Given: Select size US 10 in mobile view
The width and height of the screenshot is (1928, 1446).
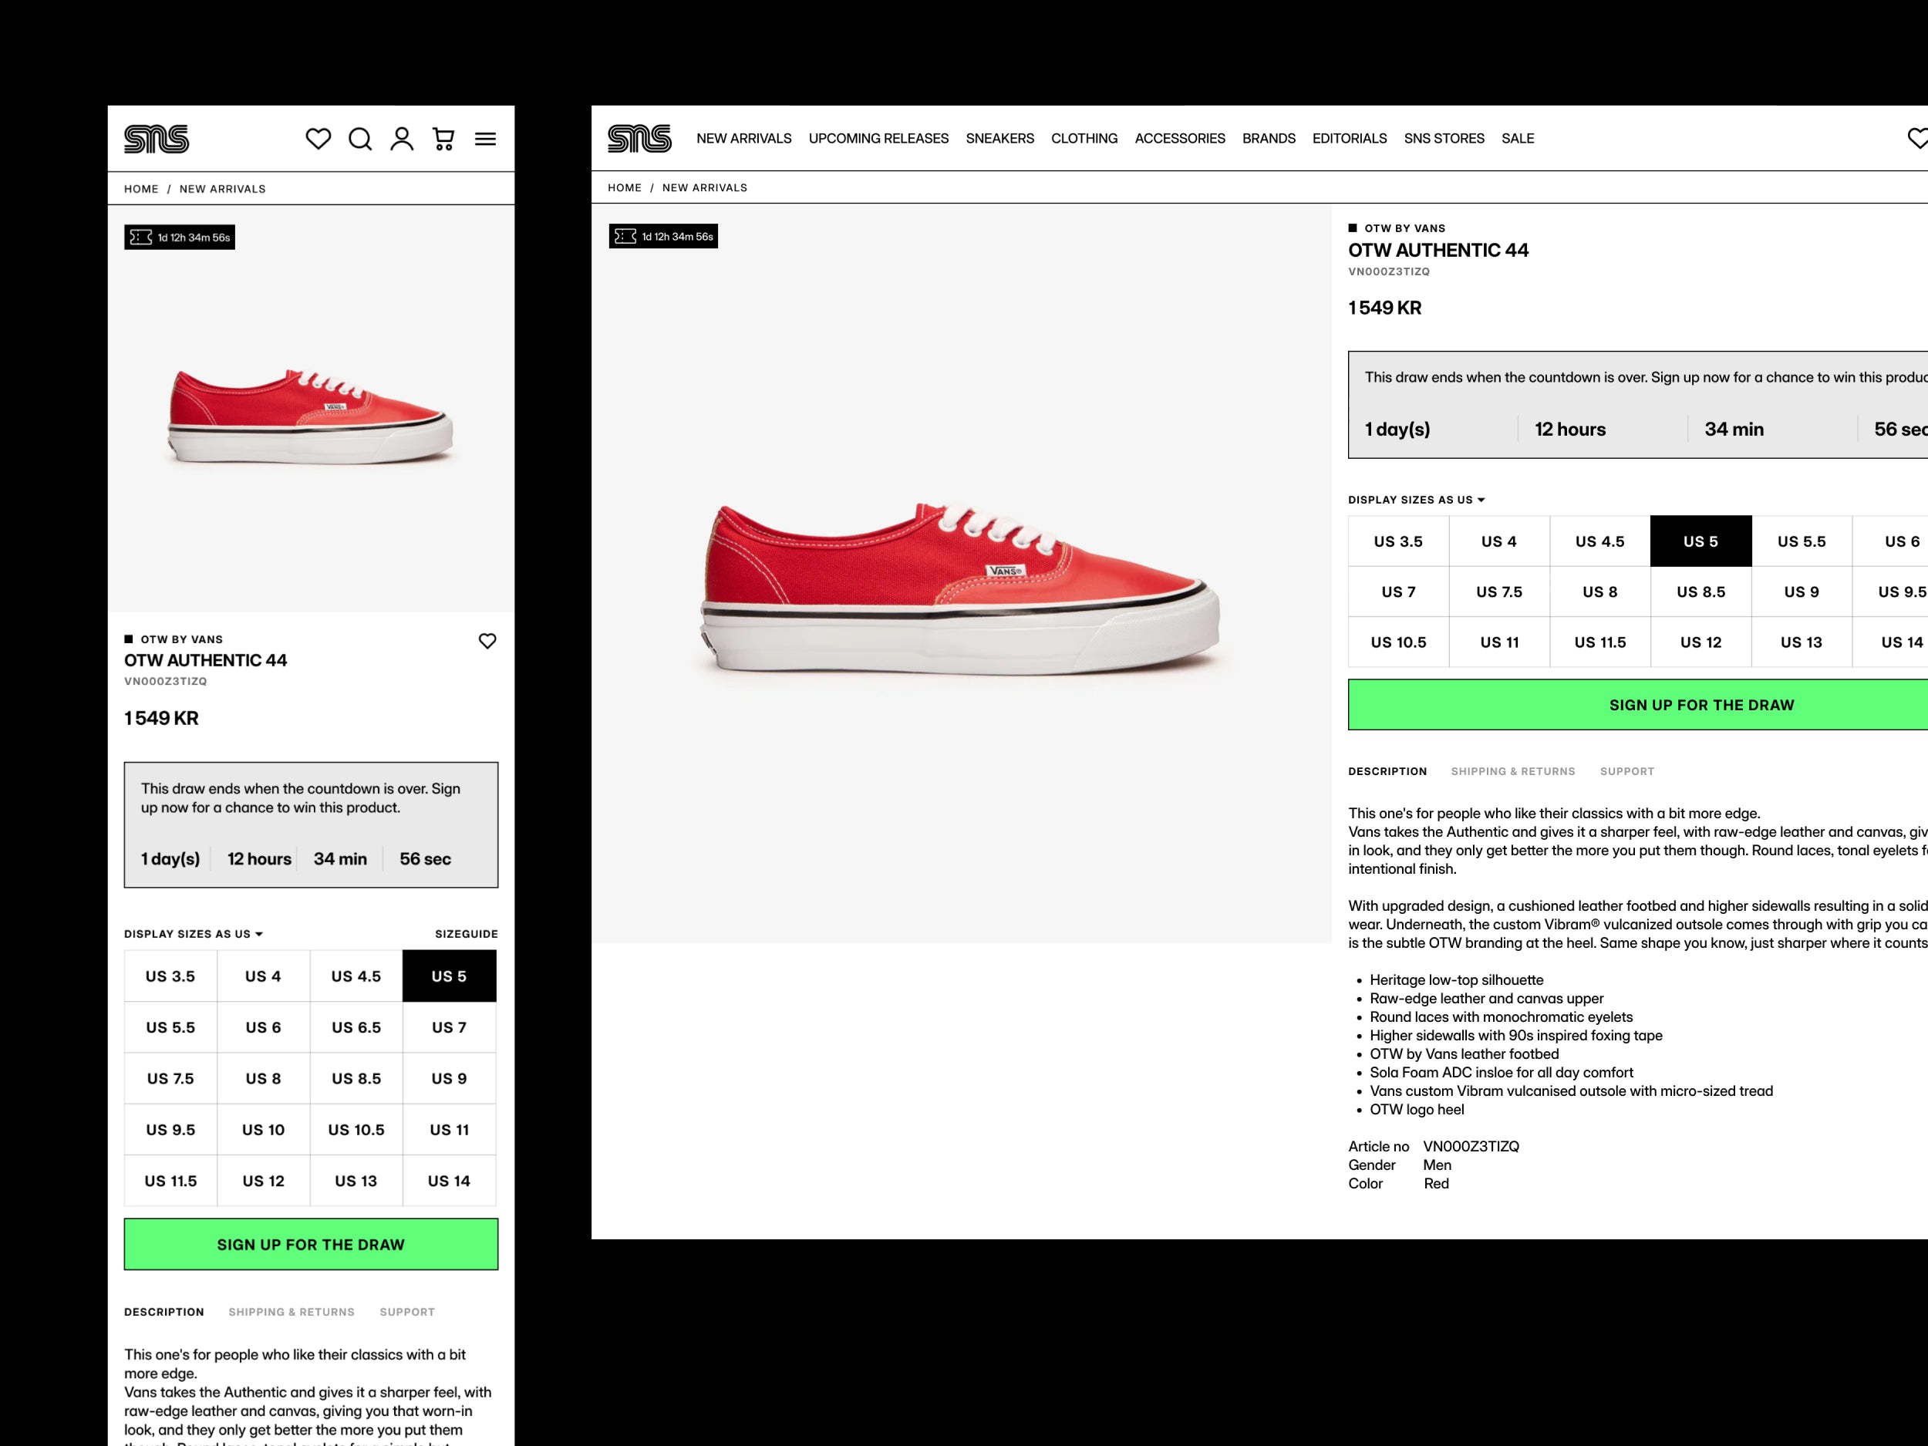Looking at the screenshot, I should [263, 1130].
